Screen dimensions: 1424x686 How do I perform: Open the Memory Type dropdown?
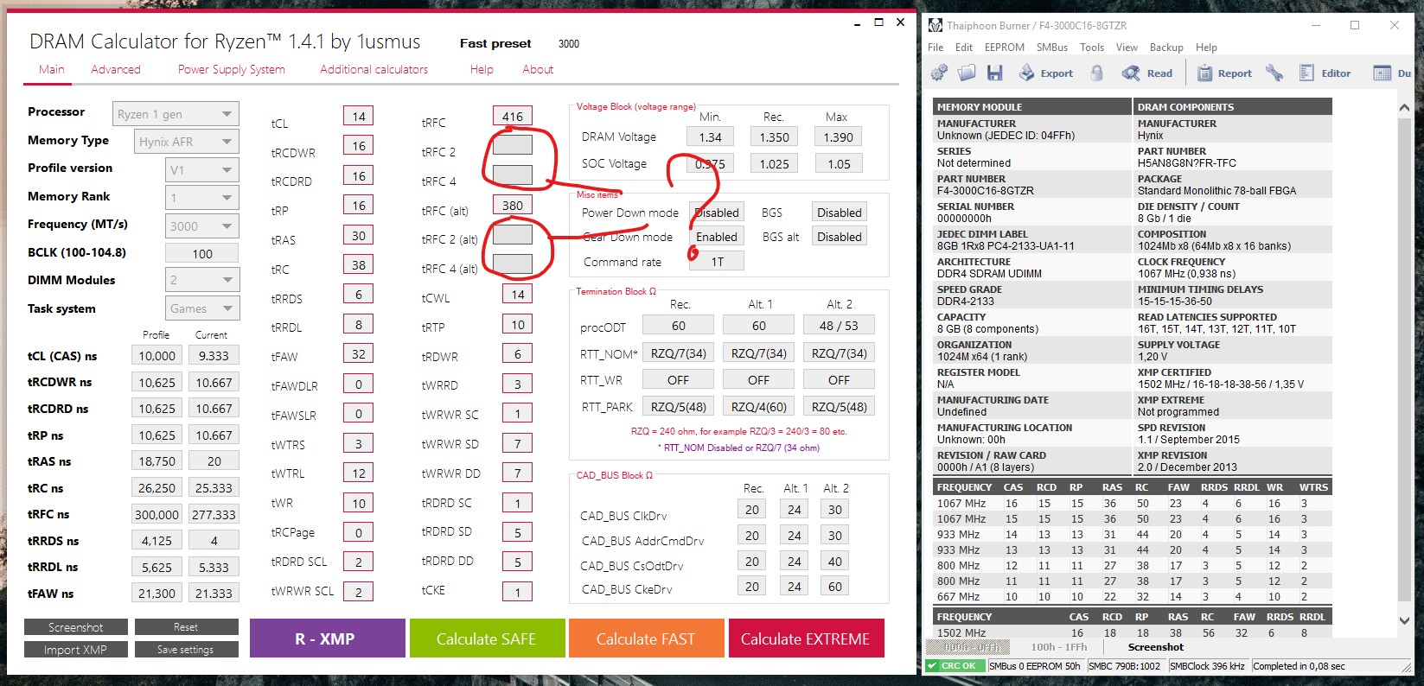[186, 142]
